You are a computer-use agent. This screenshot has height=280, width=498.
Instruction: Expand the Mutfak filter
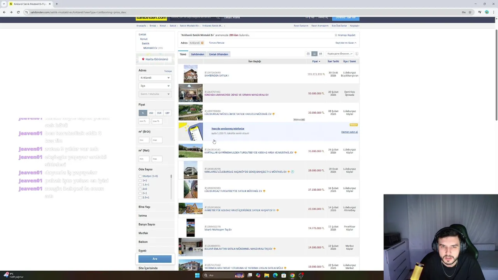143,233
